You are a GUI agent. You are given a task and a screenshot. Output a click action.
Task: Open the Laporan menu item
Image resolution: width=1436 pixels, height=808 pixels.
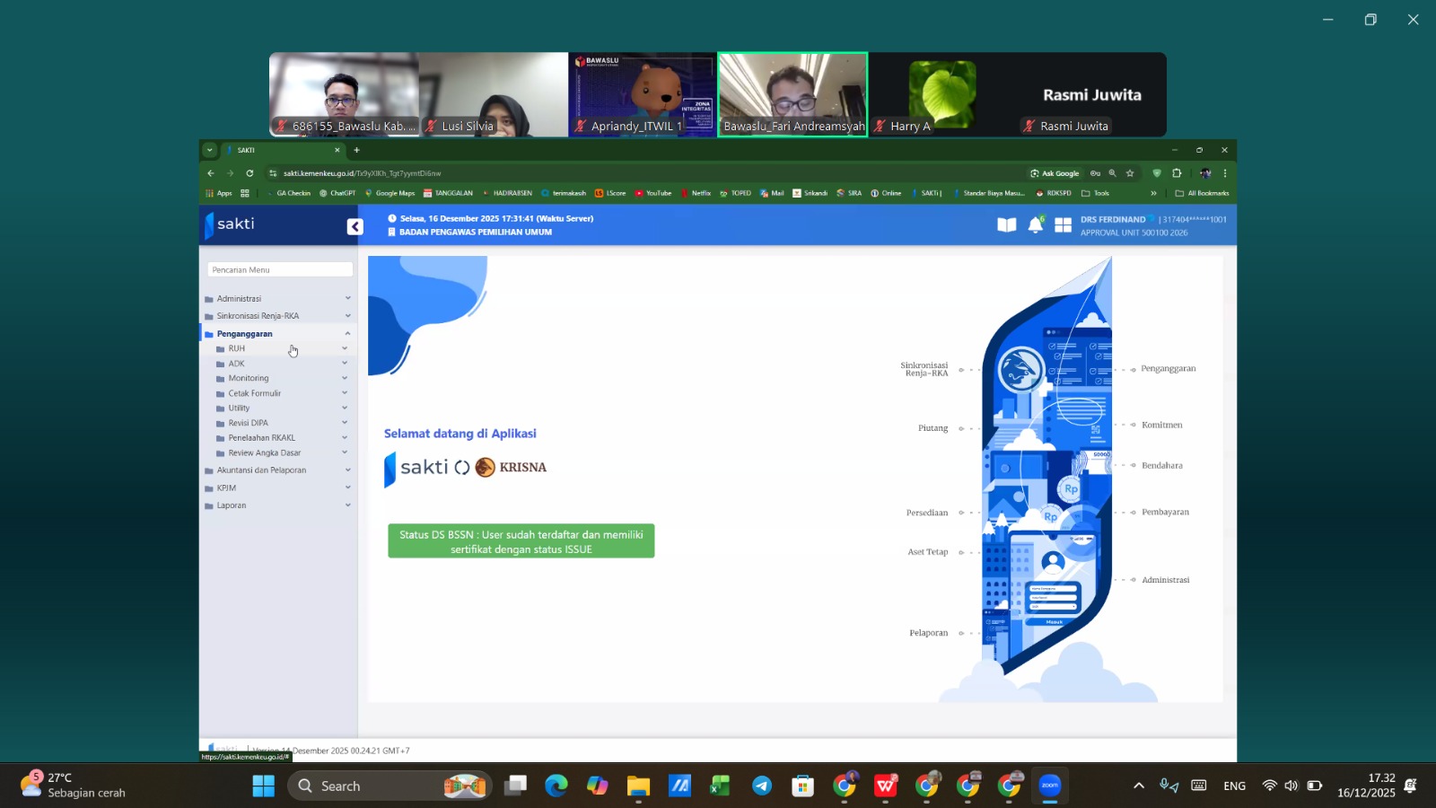[232, 505]
